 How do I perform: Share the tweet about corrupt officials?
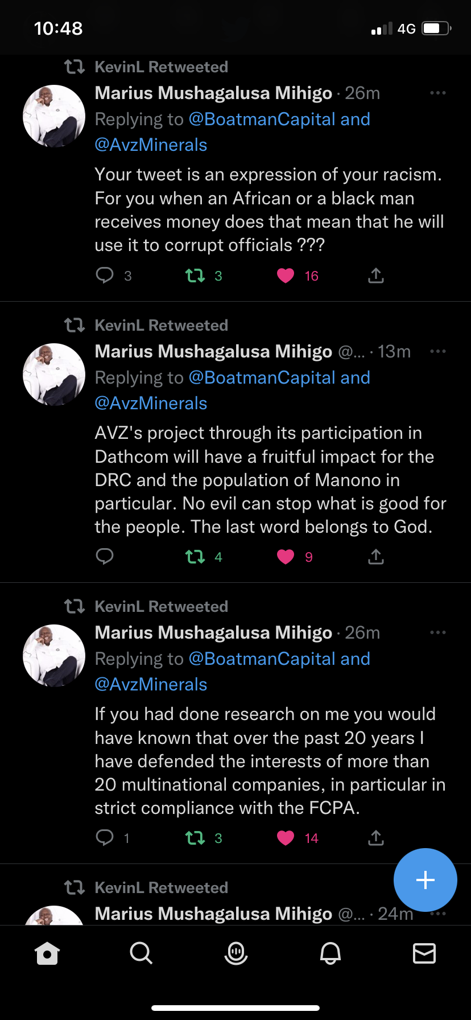(x=376, y=276)
